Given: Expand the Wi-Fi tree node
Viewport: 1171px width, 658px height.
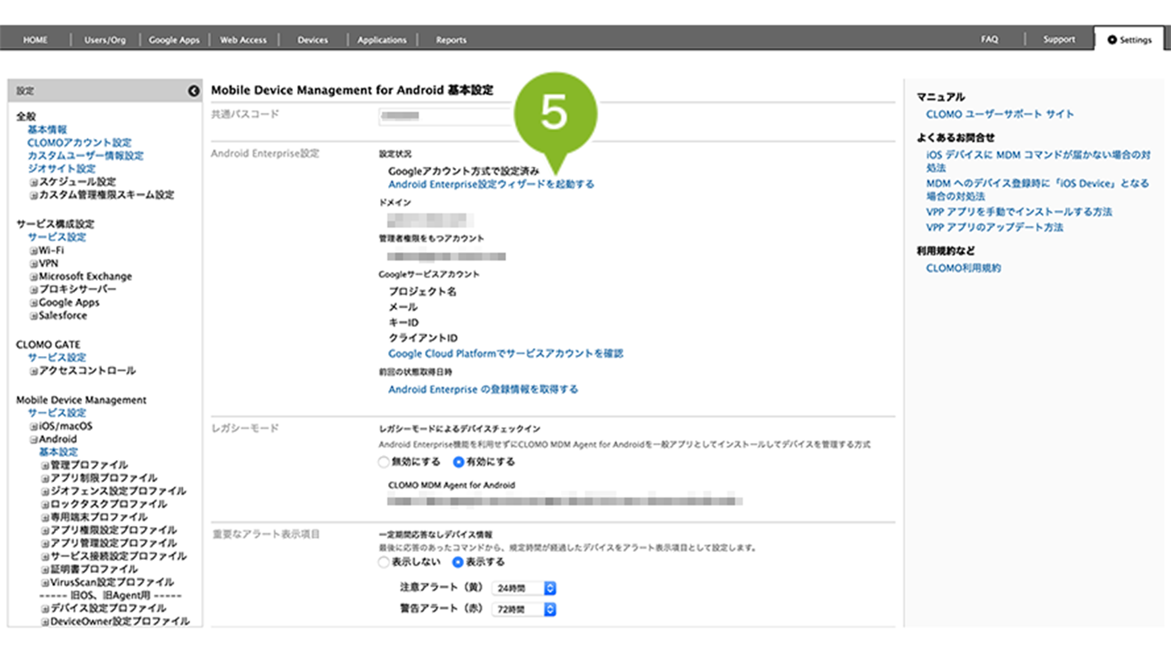Looking at the screenshot, I should coord(34,251).
